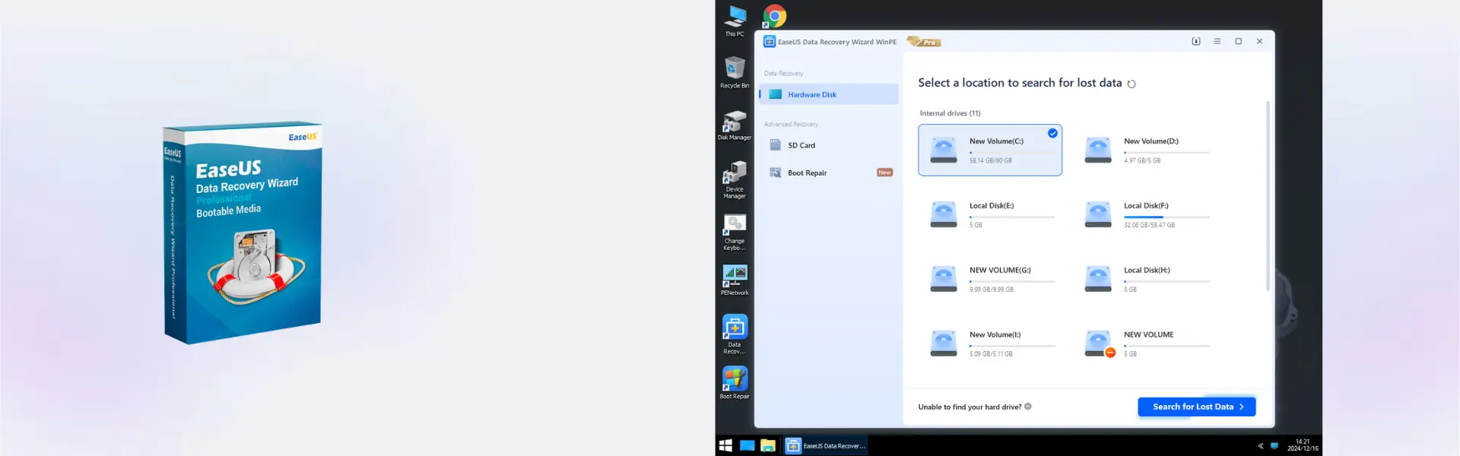The height and width of the screenshot is (456, 1460).
Task: Switch to EaseUS Data Recovery taskbar item
Action: [826, 445]
